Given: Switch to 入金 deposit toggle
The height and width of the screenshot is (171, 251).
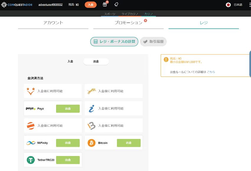Looking at the screenshot, I should (x=70, y=62).
